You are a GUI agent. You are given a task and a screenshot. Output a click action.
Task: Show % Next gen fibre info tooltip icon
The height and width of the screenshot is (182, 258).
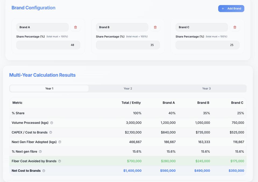pos(40,152)
